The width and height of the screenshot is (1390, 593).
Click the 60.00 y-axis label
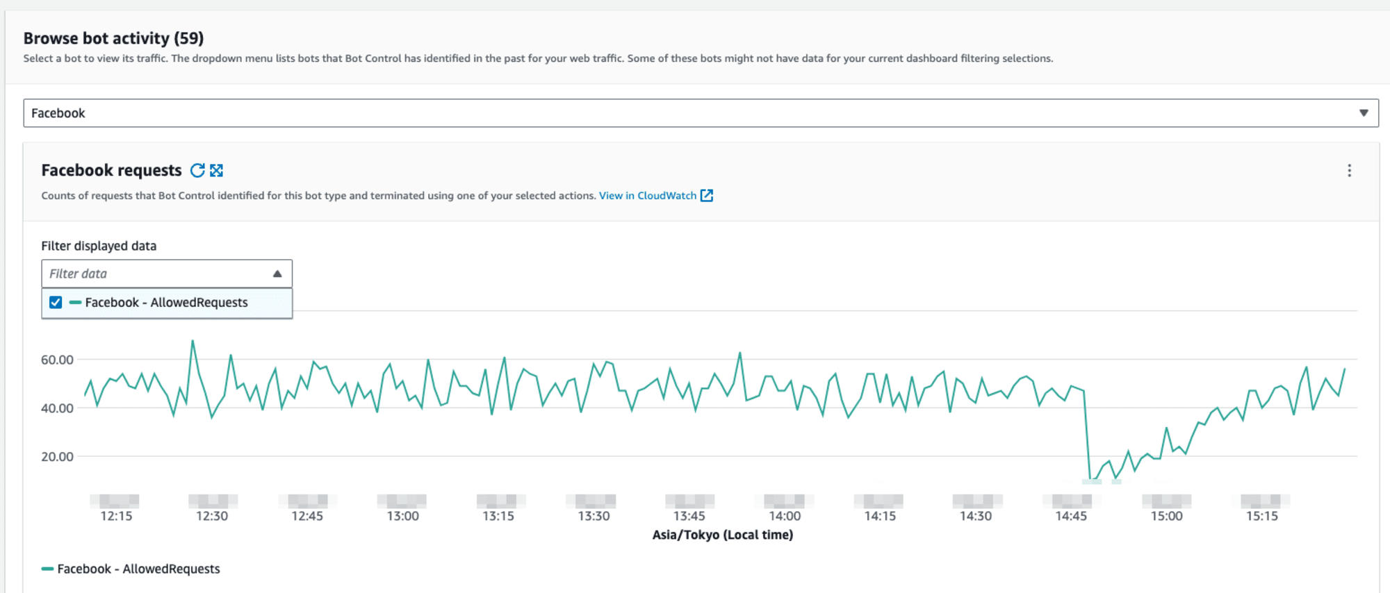tap(57, 360)
